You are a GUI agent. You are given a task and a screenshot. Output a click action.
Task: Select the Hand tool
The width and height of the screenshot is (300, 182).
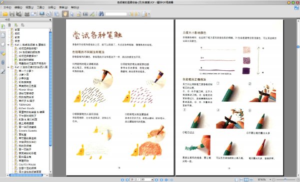(65, 14)
